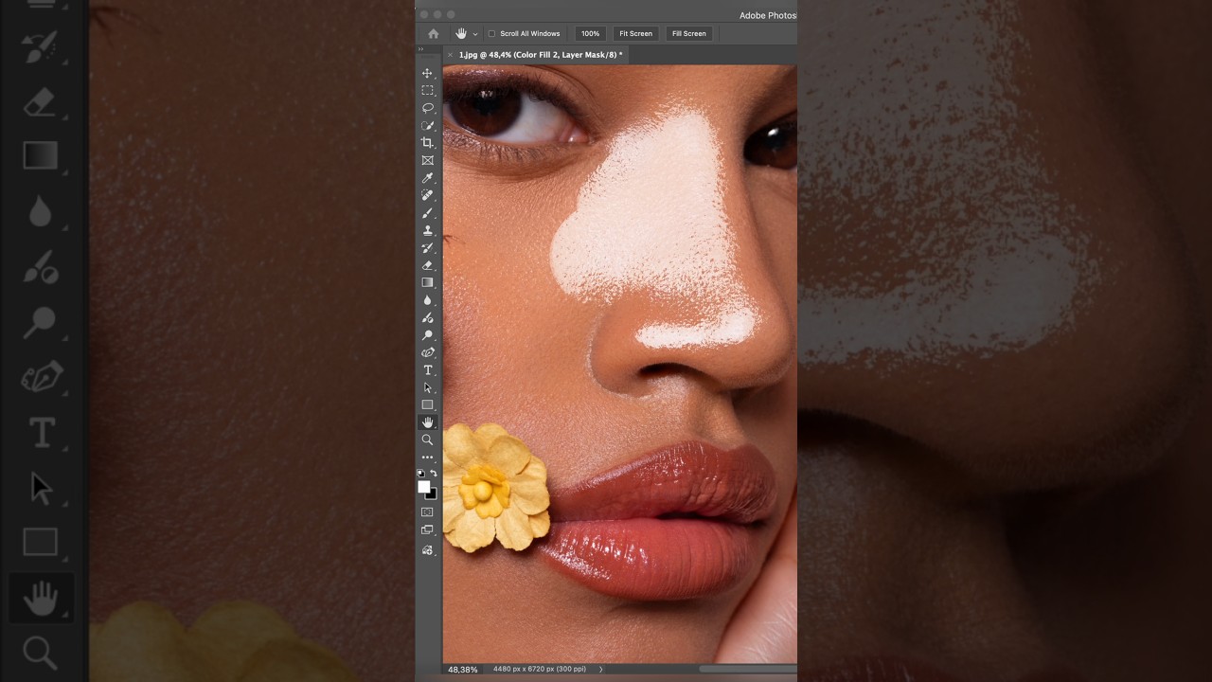Image resolution: width=1212 pixels, height=682 pixels.
Task: Select the Path Selection tool
Action: (x=427, y=387)
